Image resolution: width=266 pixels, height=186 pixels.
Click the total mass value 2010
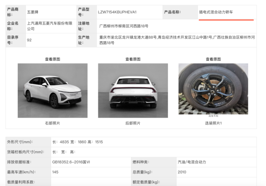[182, 172]
